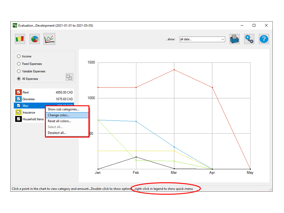This screenshot has height=213, width=284.
Task: Click the printer icon to print
Action: pos(234,39)
